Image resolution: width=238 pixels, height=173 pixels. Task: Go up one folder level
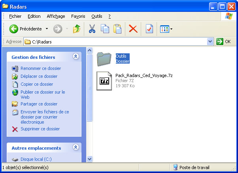(77, 29)
